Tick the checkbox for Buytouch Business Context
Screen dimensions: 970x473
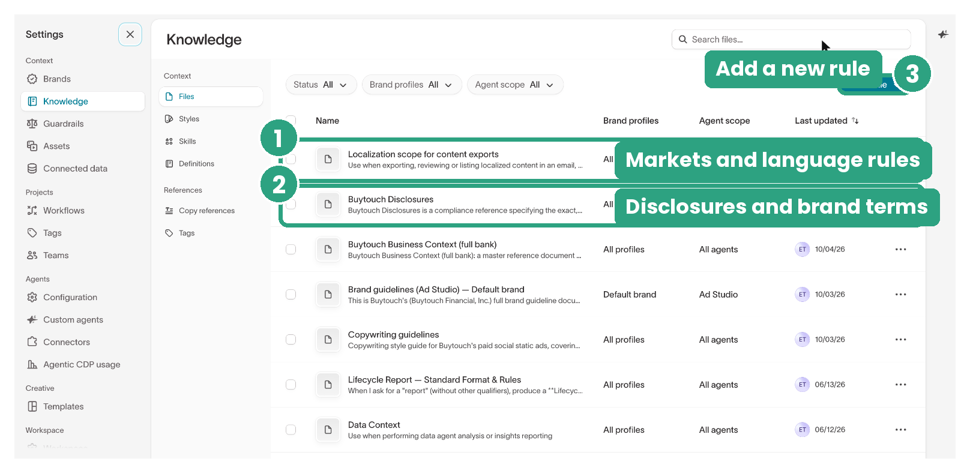pyautogui.click(x=291, y=249)
